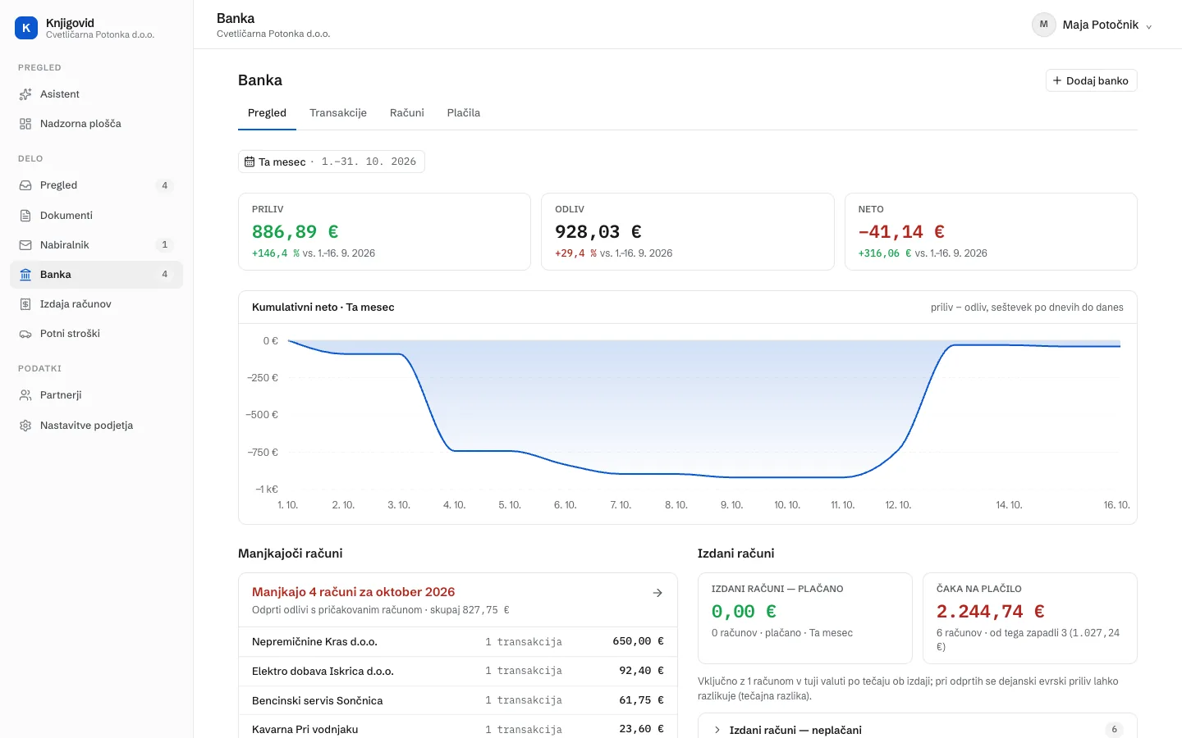This screenshot has width=1182, height=738.
Task: Click the count badge 6 on neplačani
Action: pyautogui.click(x=1114, y=730)
